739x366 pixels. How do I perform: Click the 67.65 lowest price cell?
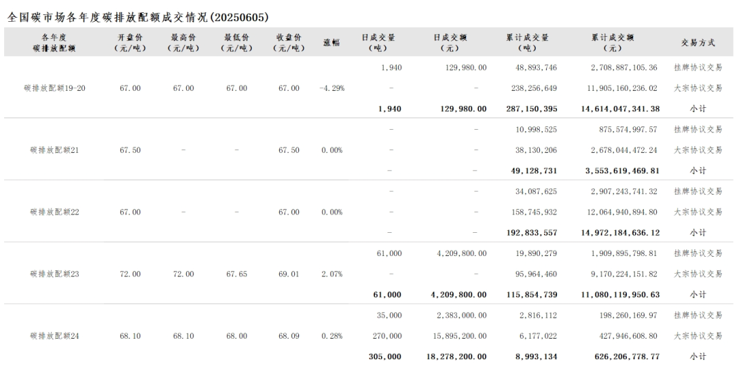[x=236, y=274]
